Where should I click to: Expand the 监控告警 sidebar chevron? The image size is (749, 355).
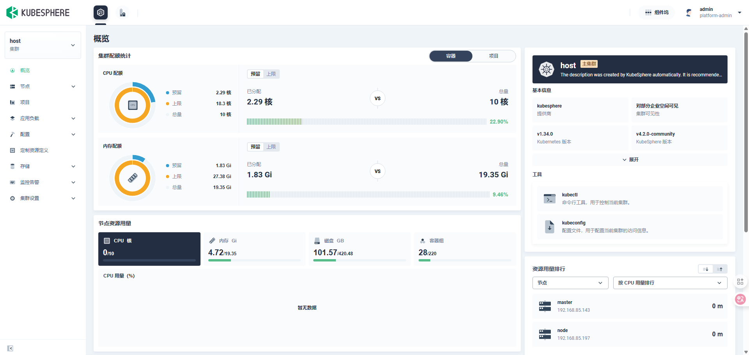[73, 182]
